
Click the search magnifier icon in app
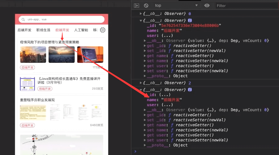23,19
